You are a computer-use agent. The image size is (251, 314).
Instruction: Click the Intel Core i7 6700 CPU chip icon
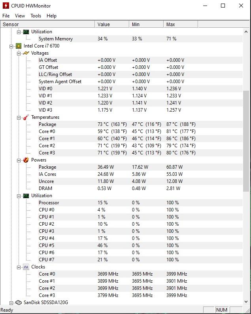[x=19, y=46]
